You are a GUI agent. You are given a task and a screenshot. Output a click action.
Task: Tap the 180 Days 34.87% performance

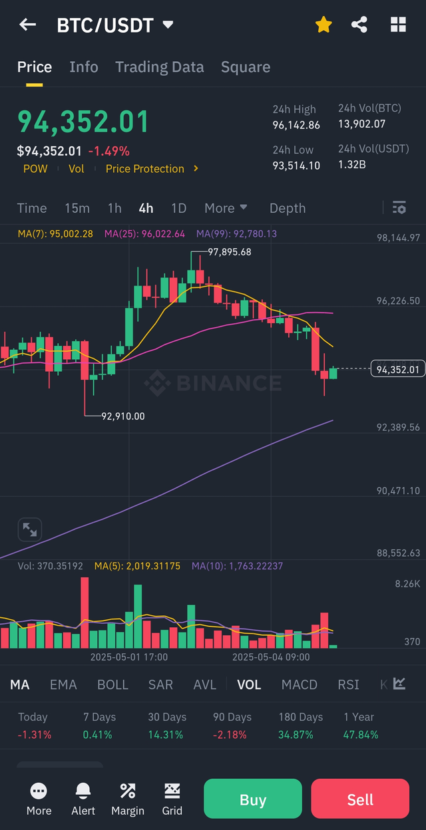pyautogui.click(x=300, y=726)
